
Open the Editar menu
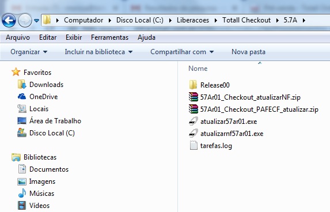coord(48,37)
